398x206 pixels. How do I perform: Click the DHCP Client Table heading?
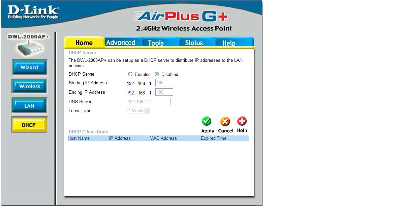[x=88, y=132]
